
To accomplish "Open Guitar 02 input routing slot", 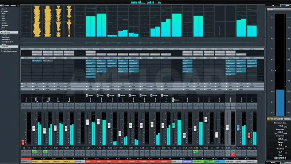I will click(x=48, y=52).
